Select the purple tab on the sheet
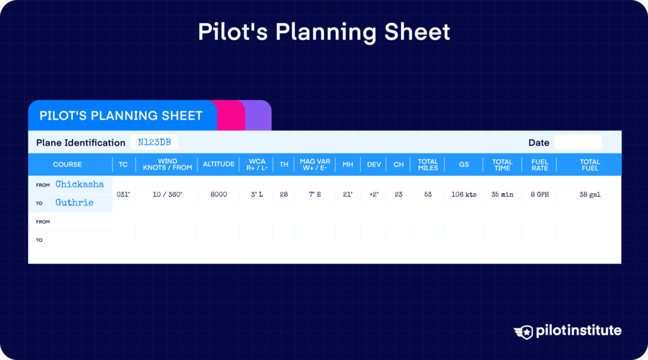 [x=258, y=115]
